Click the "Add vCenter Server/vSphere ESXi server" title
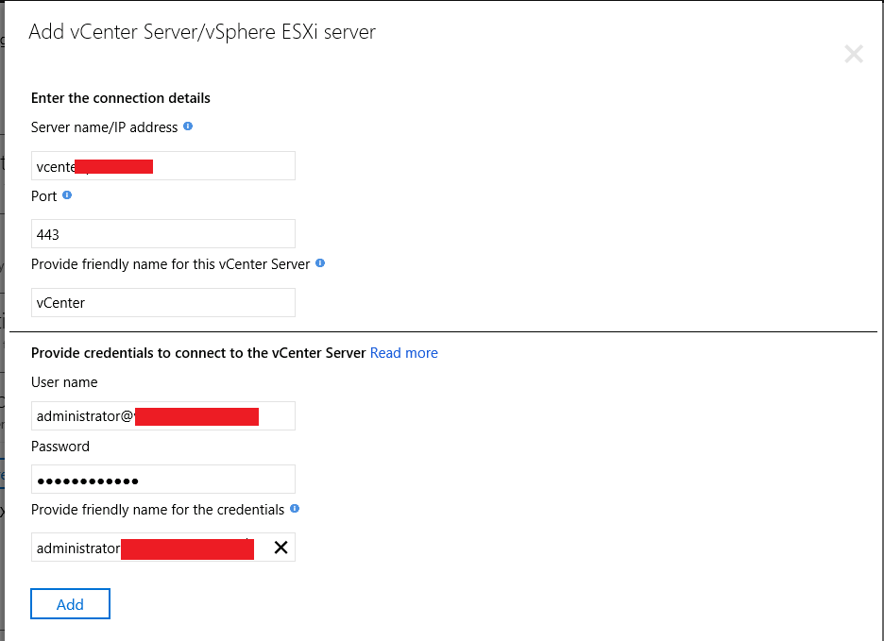 point(202,32)
